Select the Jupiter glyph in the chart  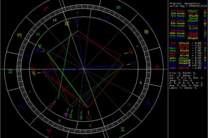point(130,51)
